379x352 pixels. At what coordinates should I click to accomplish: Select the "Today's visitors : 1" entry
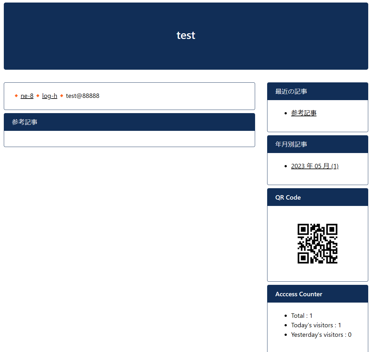tap(316, 325)
